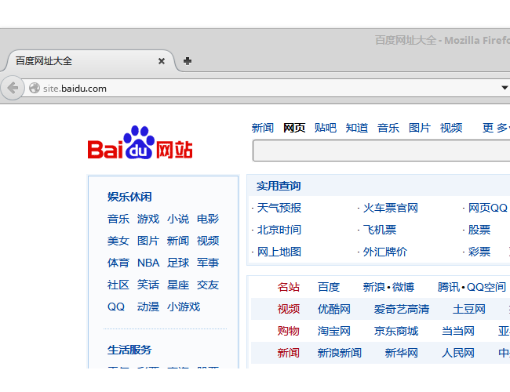
Task: Focus the Baidu search input box
Action: [x=381, y=151]
